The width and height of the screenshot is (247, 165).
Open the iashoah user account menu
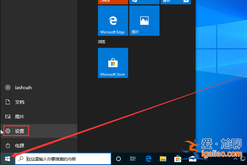coord(39,87)
